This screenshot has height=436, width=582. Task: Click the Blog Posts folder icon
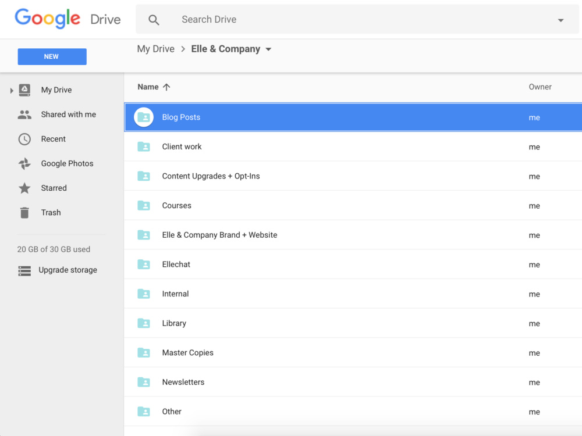pos(144,117)
